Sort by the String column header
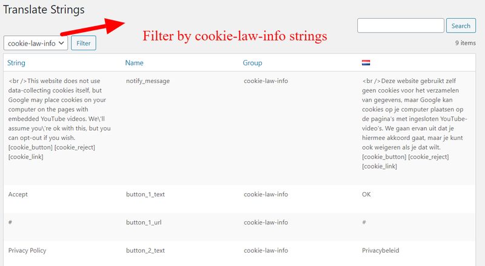The image size is (485, 266). tap(16, 63)
